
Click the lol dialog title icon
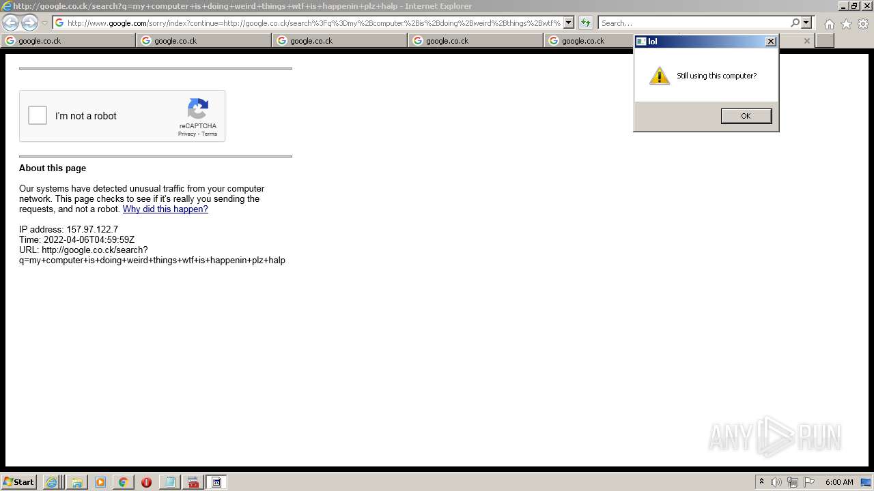(641, 42)
